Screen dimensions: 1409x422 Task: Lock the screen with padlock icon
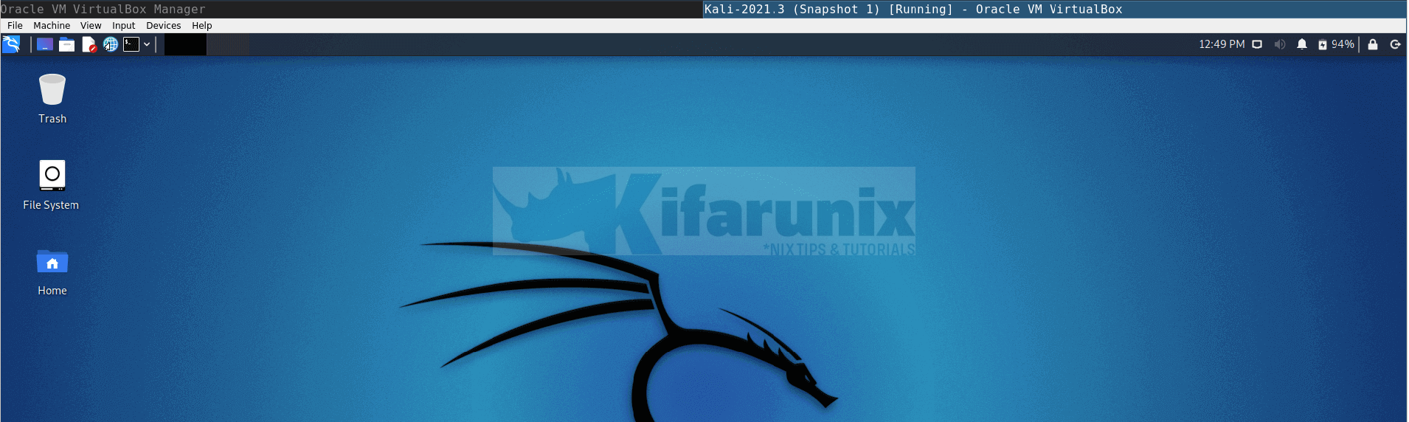tap(1373, 44)
